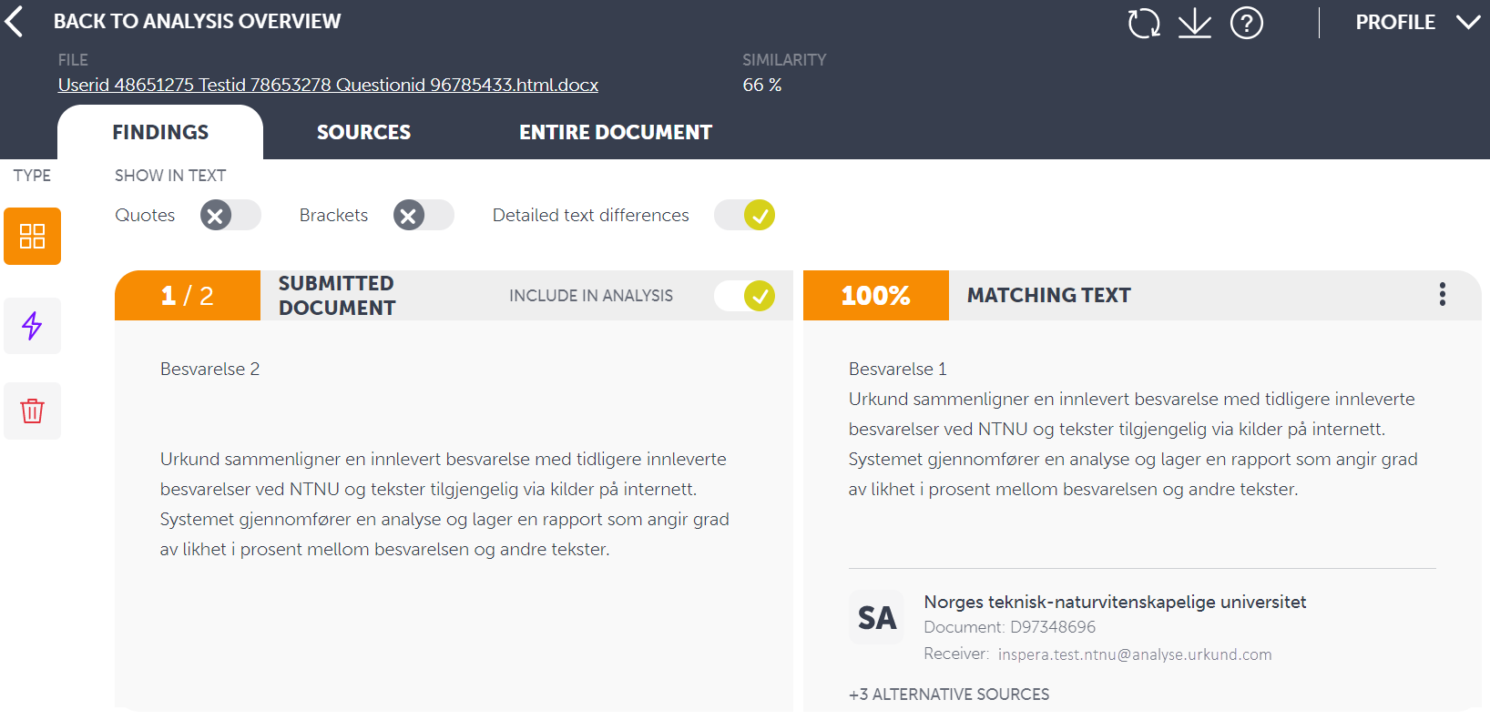Click the Profile label
The height and width of the screenshot is (720, 1490).
click(x=1395, y=22)
